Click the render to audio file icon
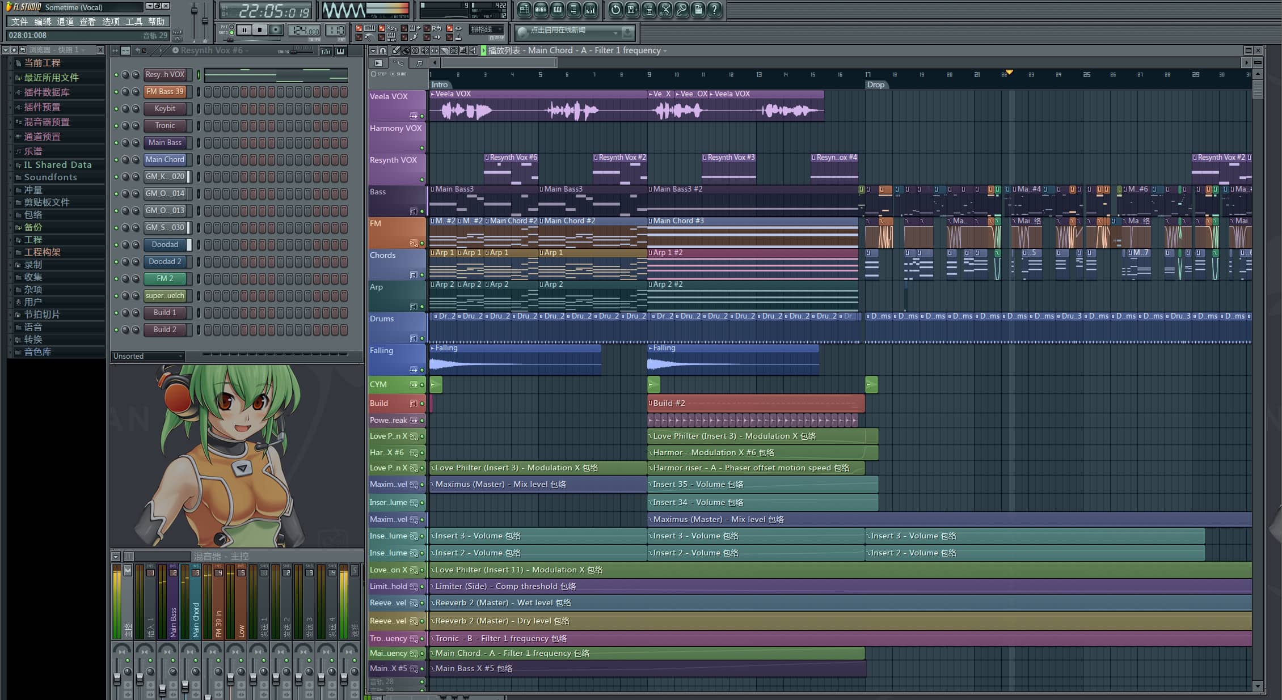 click(648, 9)
